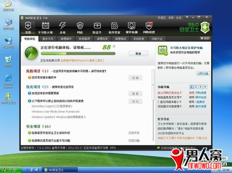Screen dimensions: 232x173
Task: Click the 硬件检测 link in 功能导航
Action: pos(200,97)
